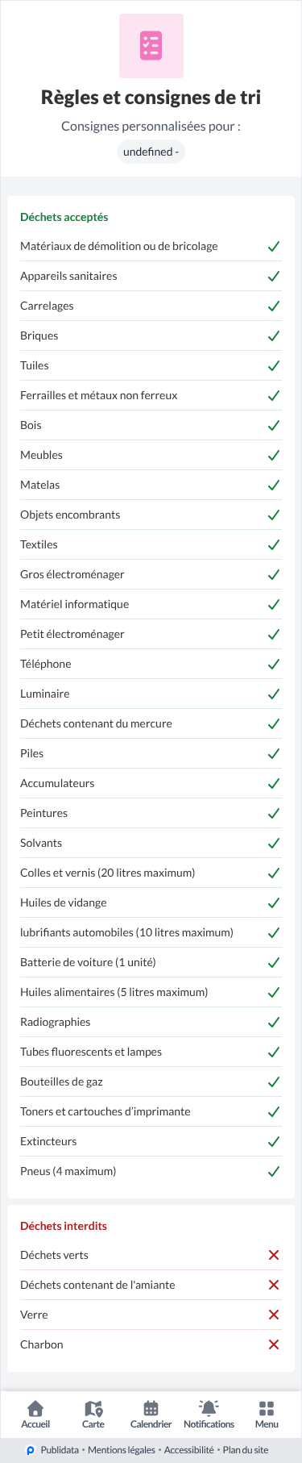Select the Pneus (4 maximum) row
The width and height of the screenshot is (302, 1463).
[x=151, y=1171]
